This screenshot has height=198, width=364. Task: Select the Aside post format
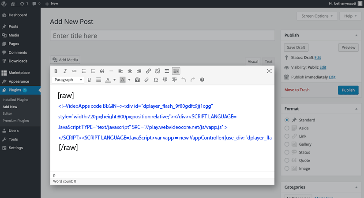[287, 128]
